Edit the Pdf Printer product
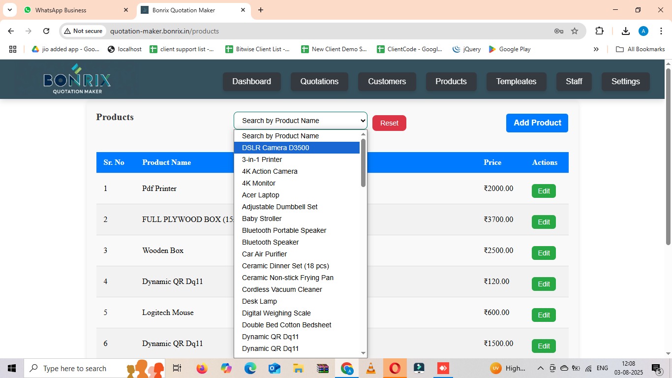672x378 pixels. [544, 191]
